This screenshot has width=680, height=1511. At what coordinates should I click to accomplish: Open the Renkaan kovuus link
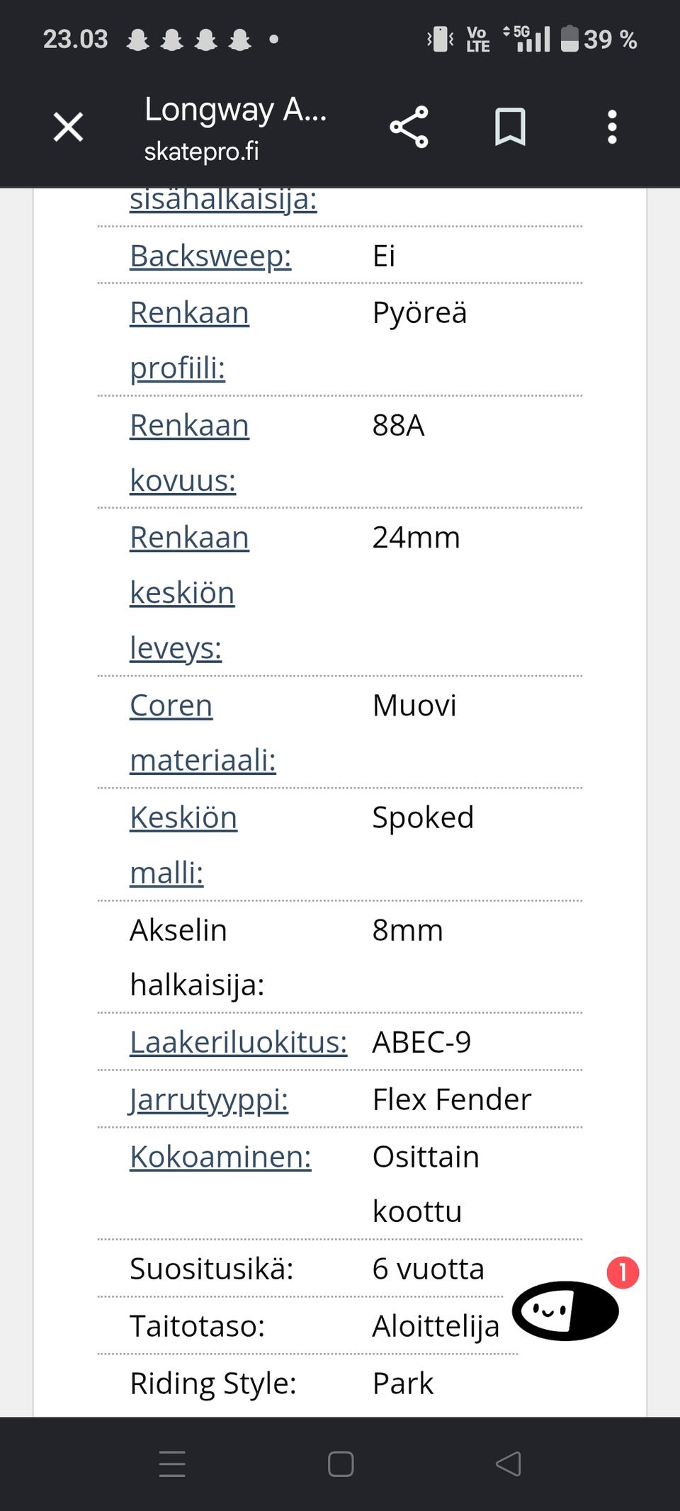(189, 453)
